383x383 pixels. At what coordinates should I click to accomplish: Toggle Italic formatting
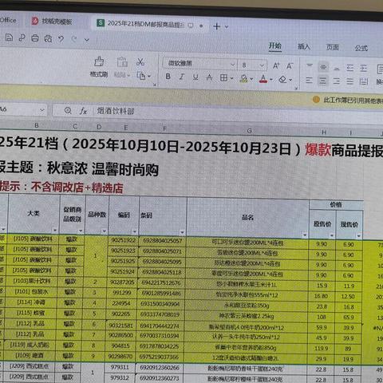(182, 77)
